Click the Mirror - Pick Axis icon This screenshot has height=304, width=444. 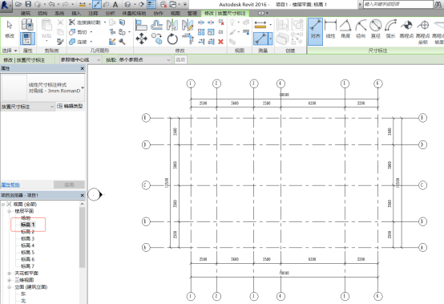(x=172, y=25)
